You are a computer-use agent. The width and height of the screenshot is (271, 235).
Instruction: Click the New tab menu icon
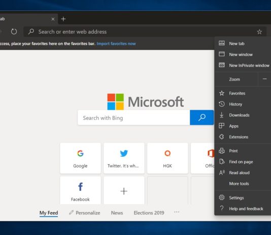pyautogui.click(x=222, y=43)
